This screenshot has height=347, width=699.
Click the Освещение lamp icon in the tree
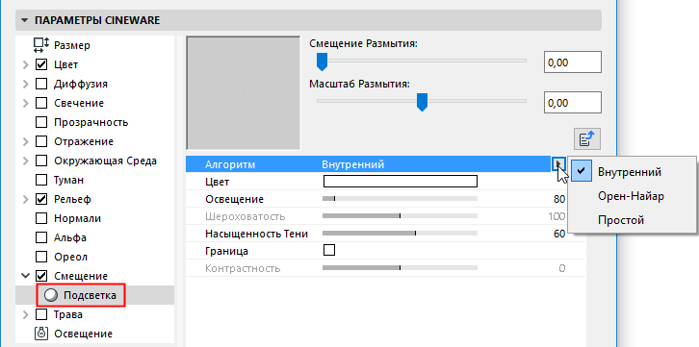tap(41, 334)
